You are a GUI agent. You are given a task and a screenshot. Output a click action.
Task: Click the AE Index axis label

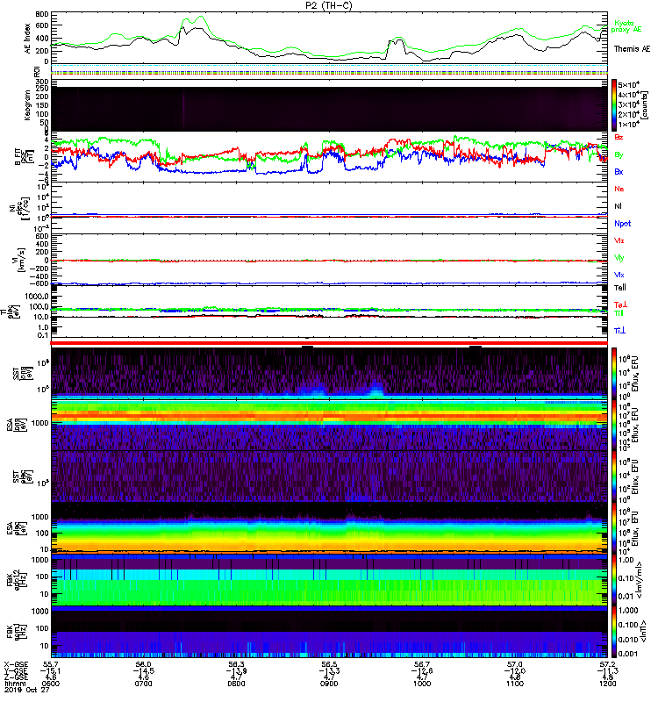[27, 38]
